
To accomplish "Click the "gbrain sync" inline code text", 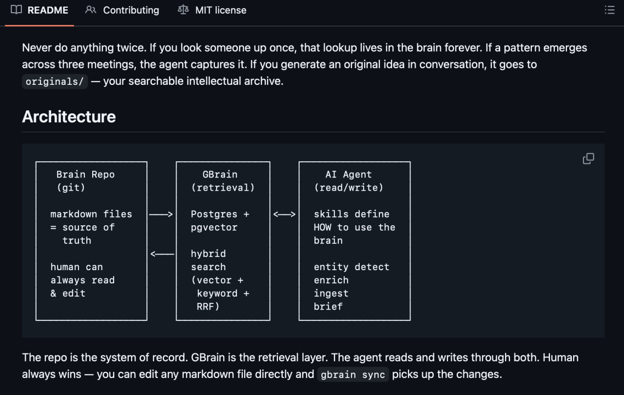I will click(x=353, y=375).
